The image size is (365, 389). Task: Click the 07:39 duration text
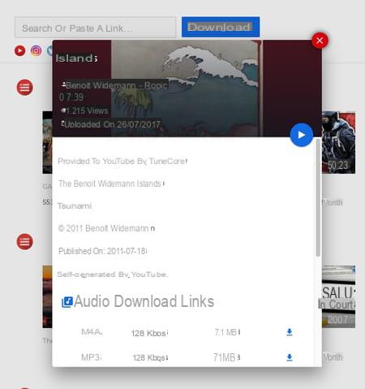coord(71,97)
